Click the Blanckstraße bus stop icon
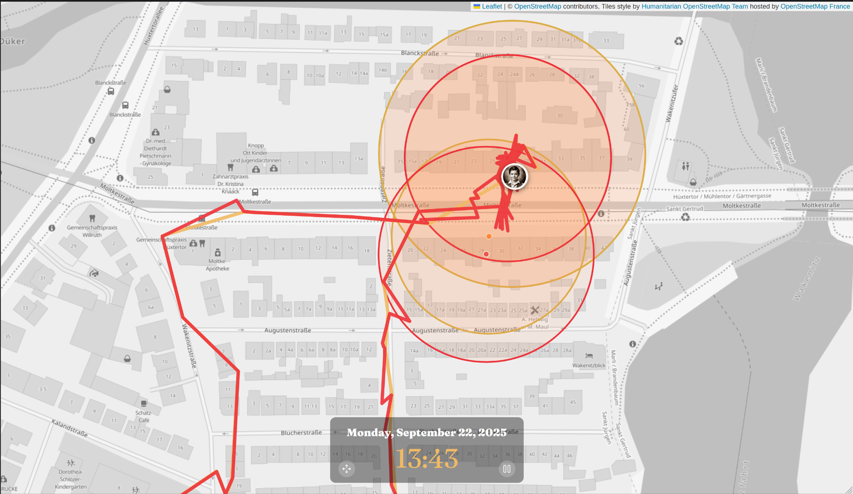Viewport: 853px width, 494px height. pyautogui.click(x=111, y=91)
